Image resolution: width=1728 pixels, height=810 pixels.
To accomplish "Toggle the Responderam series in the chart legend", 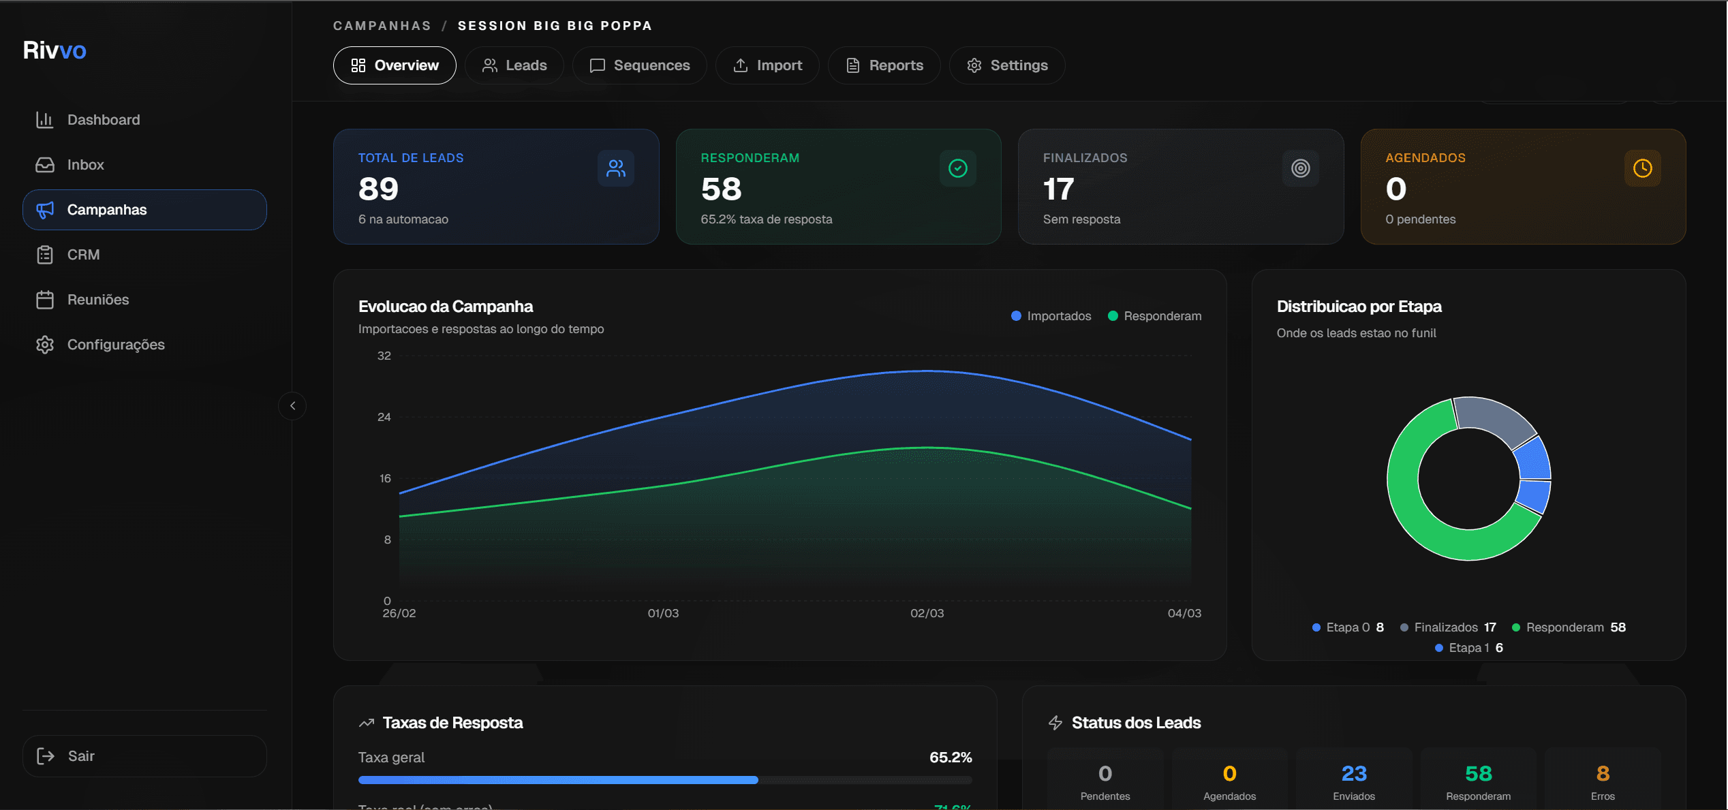I will tap(1154, 315).
